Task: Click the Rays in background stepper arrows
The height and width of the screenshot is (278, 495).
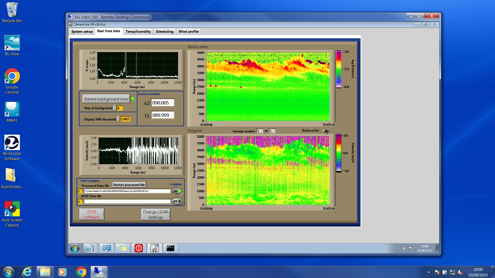Action: tap(114, 108)
